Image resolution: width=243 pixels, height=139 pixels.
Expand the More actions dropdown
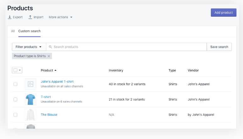(61, 17)
